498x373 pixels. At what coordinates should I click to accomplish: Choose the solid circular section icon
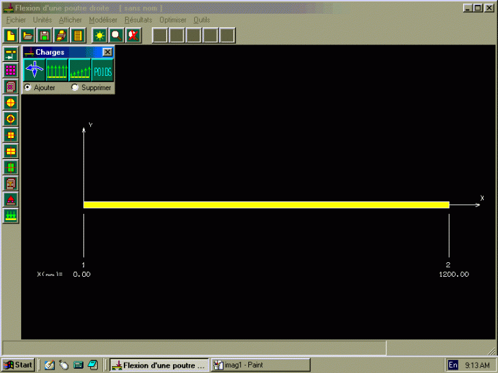click(10, 102)
